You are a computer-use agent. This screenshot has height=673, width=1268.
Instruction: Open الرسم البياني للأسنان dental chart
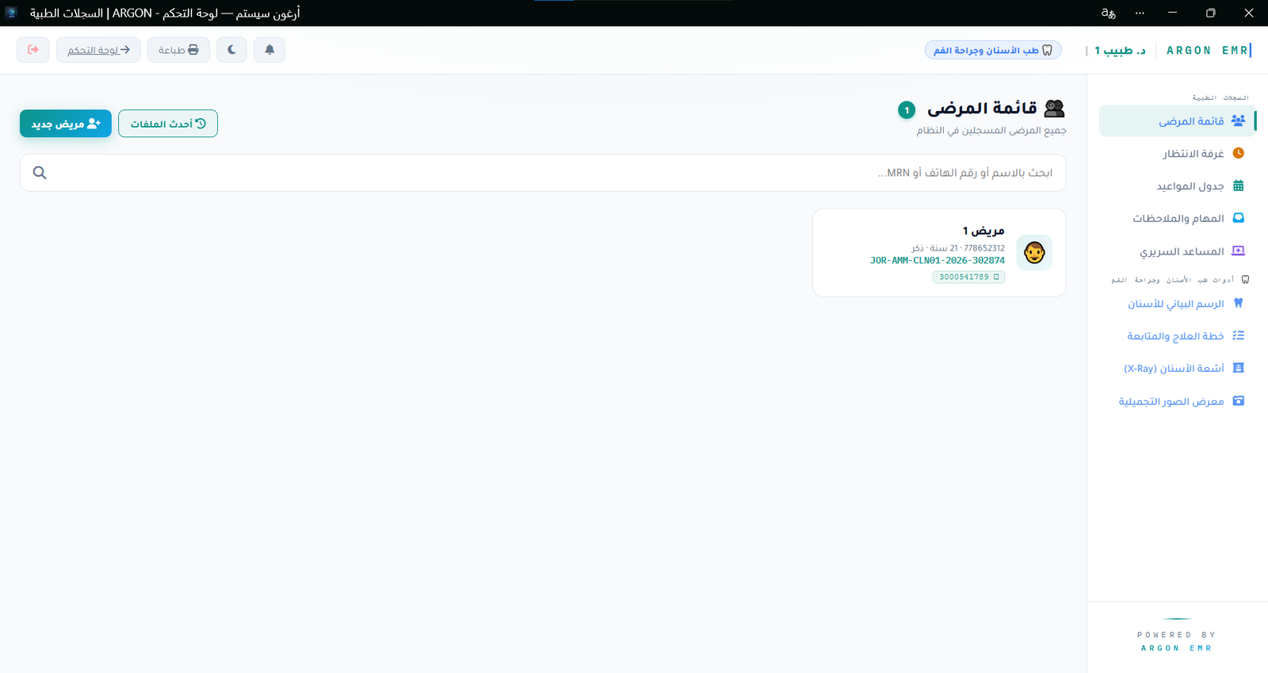click(1178, 304)
